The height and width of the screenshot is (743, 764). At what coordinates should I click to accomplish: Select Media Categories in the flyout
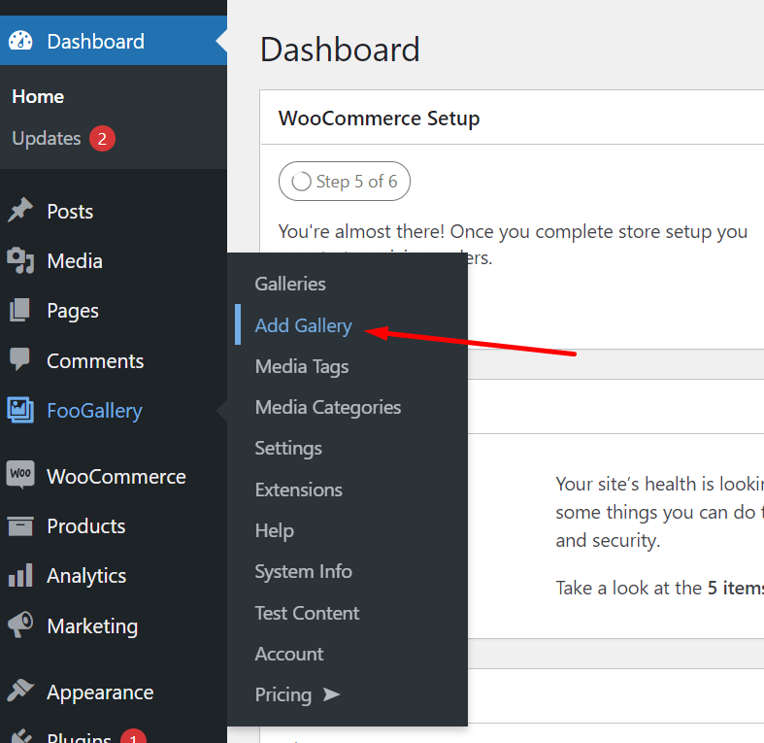tap(328, 407)
